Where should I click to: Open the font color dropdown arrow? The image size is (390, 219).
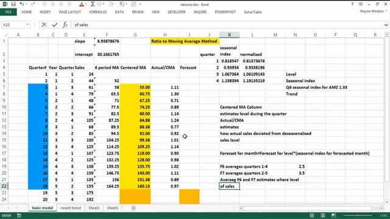click(86, 4)
